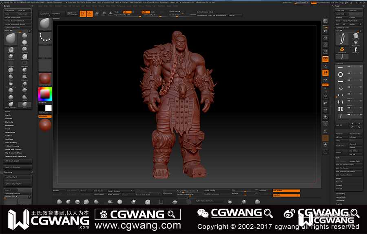Open the current brush thumbnail in left shelf
Image resolution: width=367 pixels, height=234 pixels.
coord(45,24)
